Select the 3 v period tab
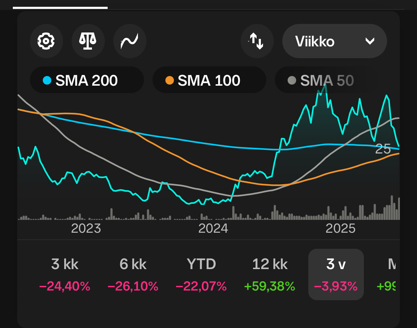Image resolution: width=417 pixels, height=328 pixels. point(336,274)
